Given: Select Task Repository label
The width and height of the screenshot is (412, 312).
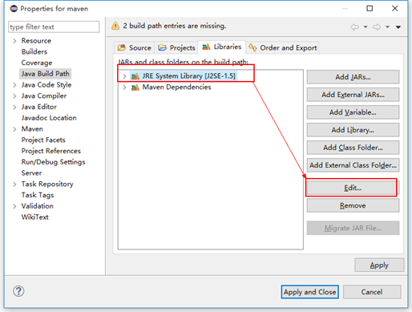Looking at the screenshot, I should (x=47, y=184).
